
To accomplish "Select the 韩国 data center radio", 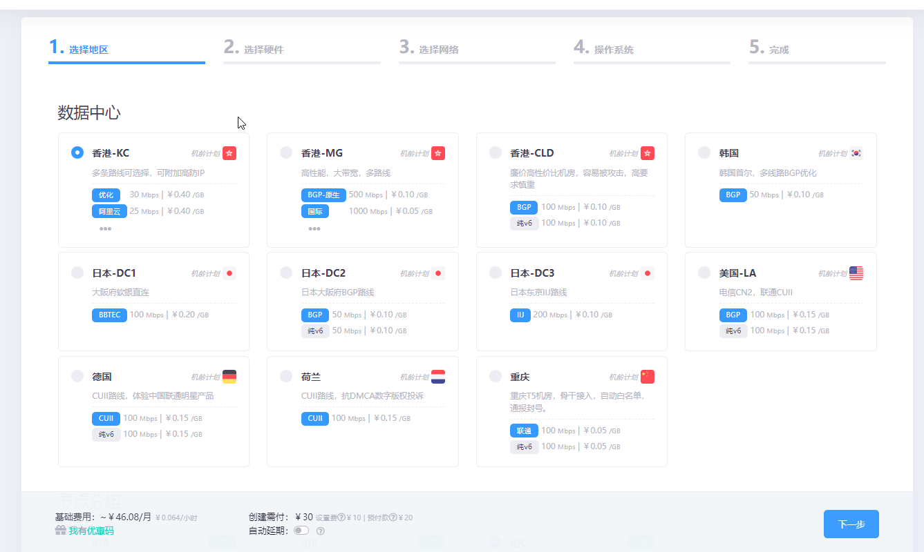I will (x=704, y=152).
